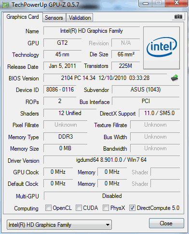Click the ROPs field showing 2

pos(60,101)
